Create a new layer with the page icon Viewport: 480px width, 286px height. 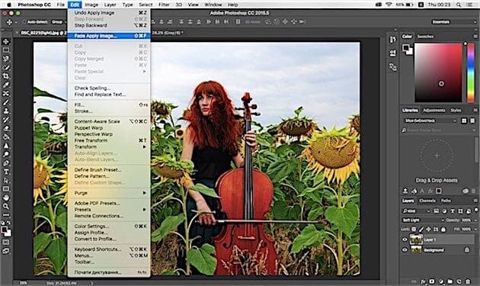(459, 281)
